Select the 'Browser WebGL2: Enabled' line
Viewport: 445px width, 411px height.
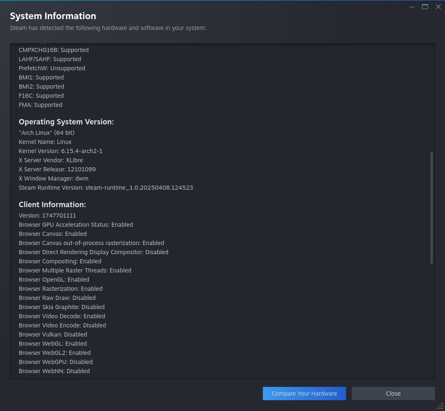pos(55,353)
